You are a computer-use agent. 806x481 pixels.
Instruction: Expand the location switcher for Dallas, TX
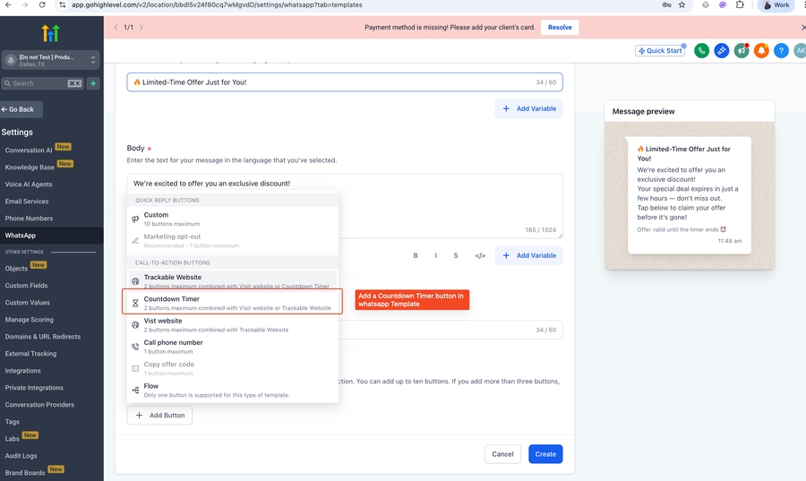click(x=92, y=60)
